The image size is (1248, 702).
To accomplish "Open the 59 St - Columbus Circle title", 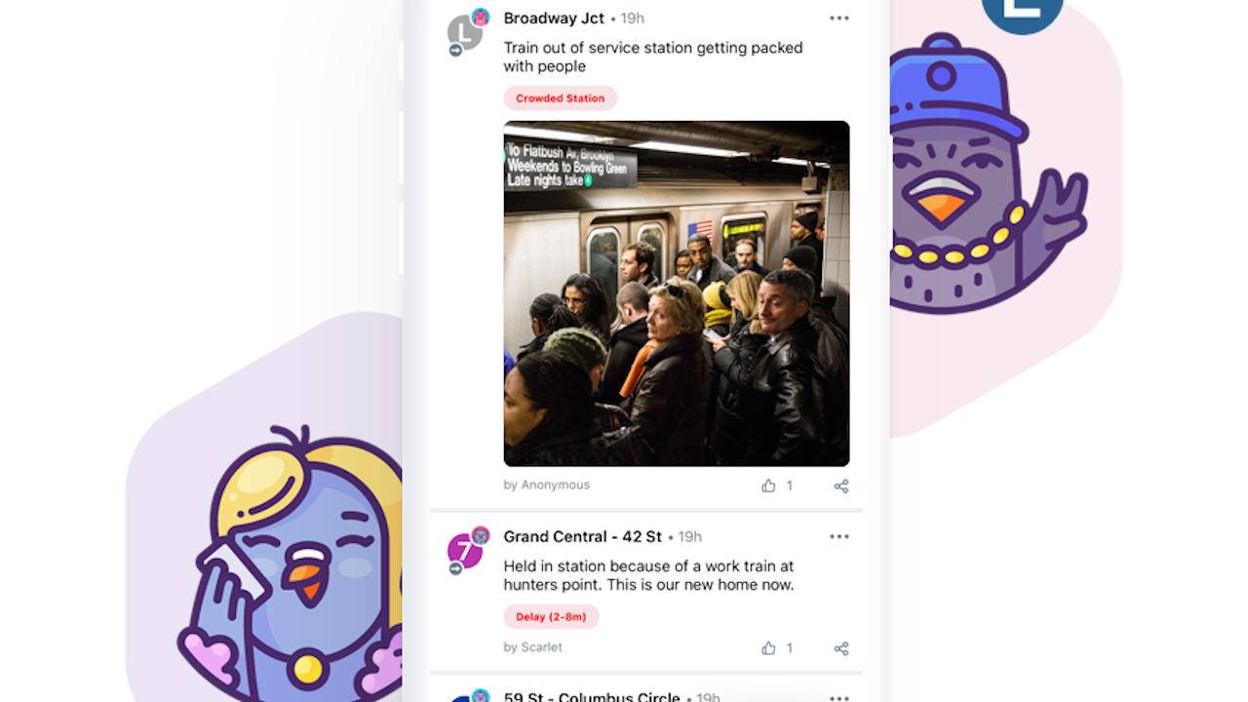I will pos(592,697).
